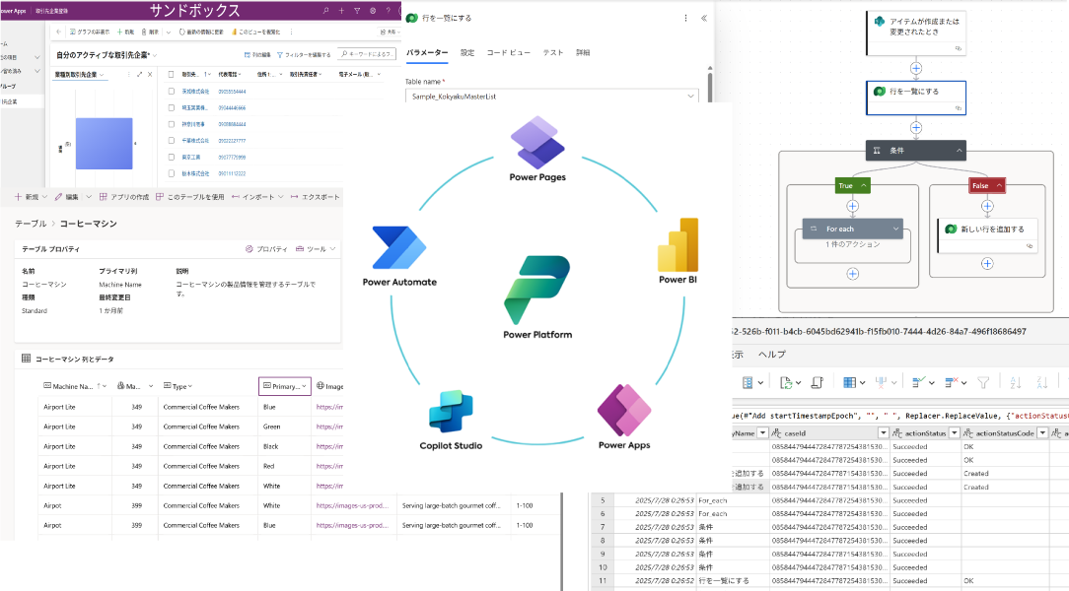This screenshot has width=1069, height=591.
Task: Collapse the 条件 condition block
Action: 960,150
